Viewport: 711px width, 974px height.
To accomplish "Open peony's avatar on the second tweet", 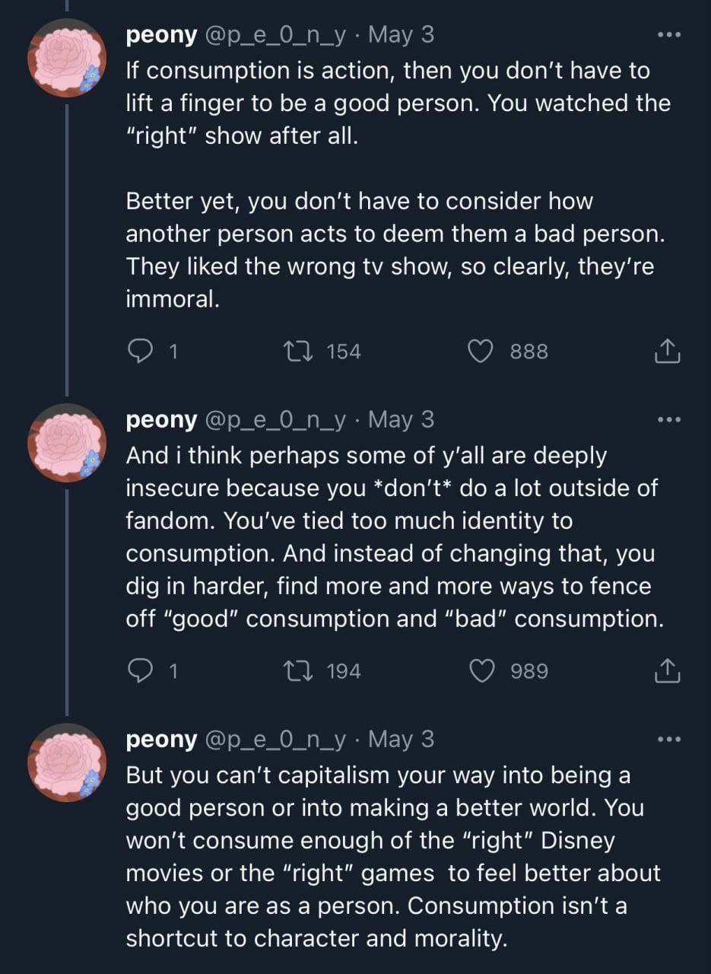I will 65,443.
